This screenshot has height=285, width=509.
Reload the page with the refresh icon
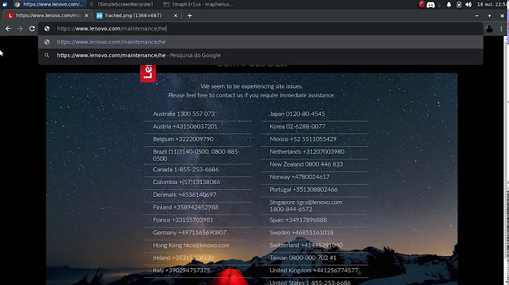point(32,28)
